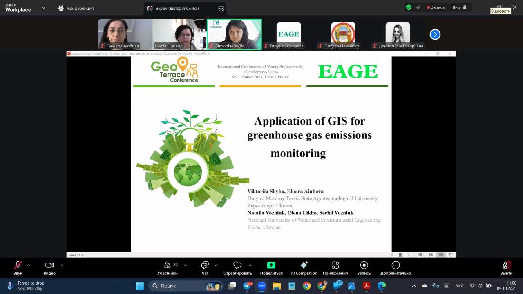Leave the meeting with Выйти
The image size is (523, 294).
(506, 268)
